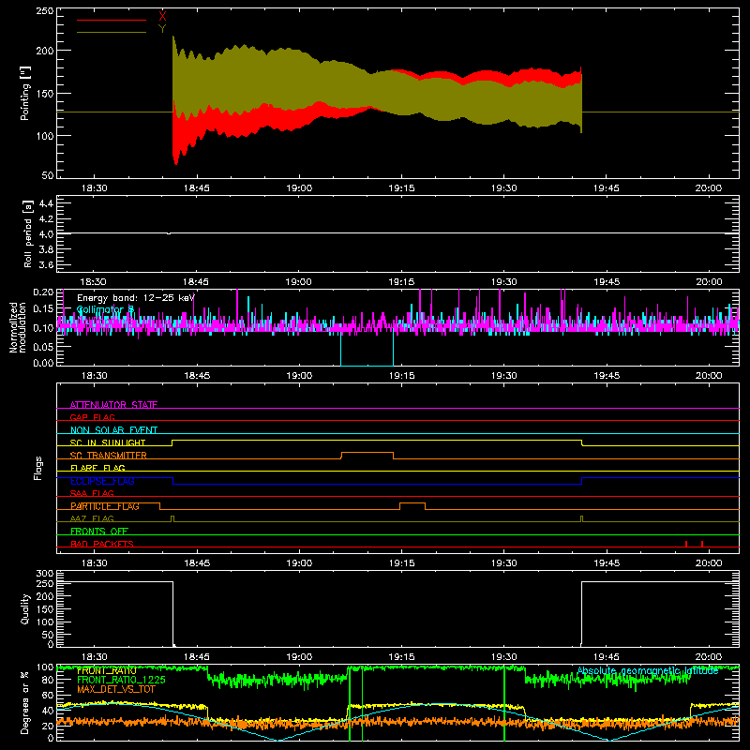Click the Roll period axis title

click(27, 233)
